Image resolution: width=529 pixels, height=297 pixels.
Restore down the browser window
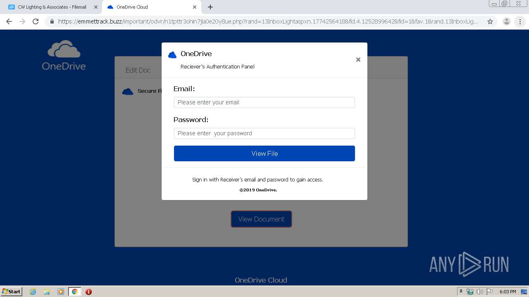(505, 3)
